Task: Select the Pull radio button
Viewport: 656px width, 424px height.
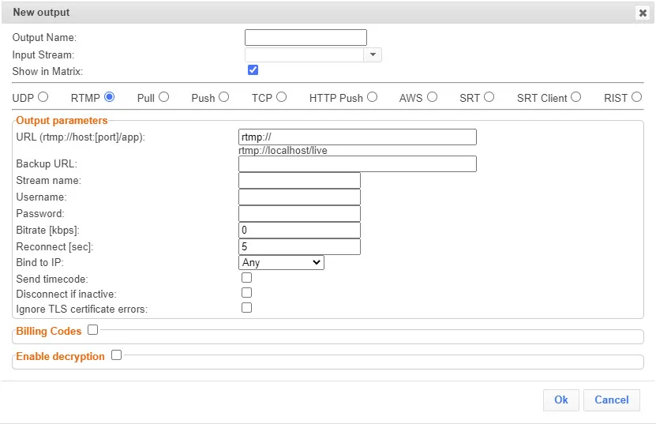Action: point(163,97)
